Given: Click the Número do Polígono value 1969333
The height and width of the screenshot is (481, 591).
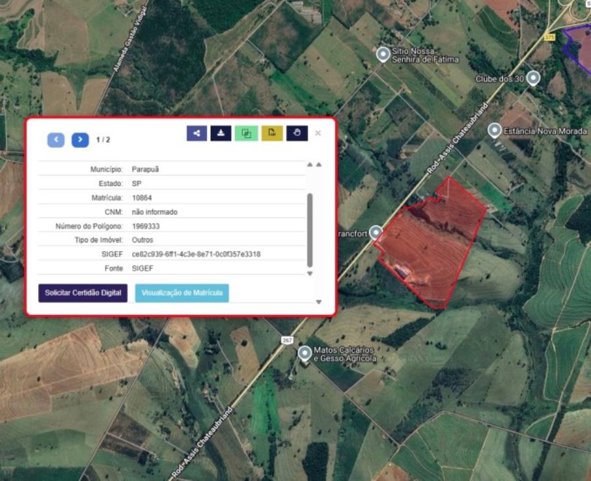Looking at the screenshot, I should coord(146,226).
